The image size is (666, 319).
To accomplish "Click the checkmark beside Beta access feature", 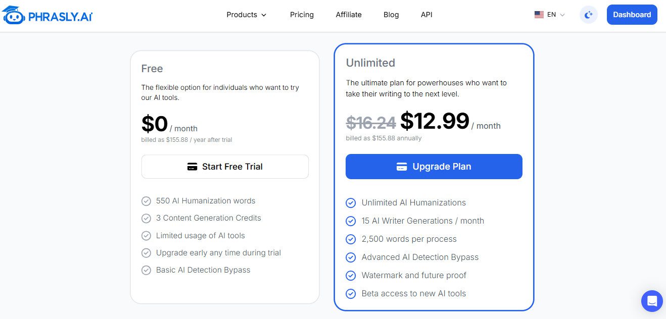I will point(351,294).
